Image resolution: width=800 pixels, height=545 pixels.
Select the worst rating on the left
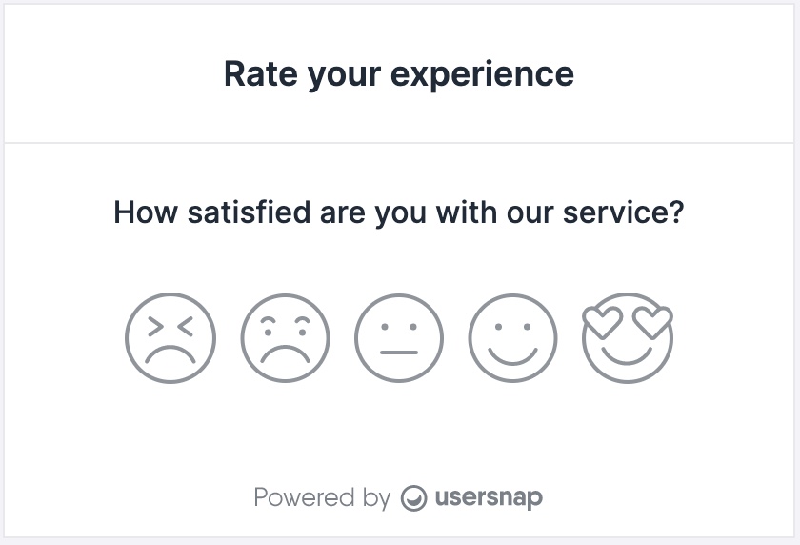pos(170,338)
